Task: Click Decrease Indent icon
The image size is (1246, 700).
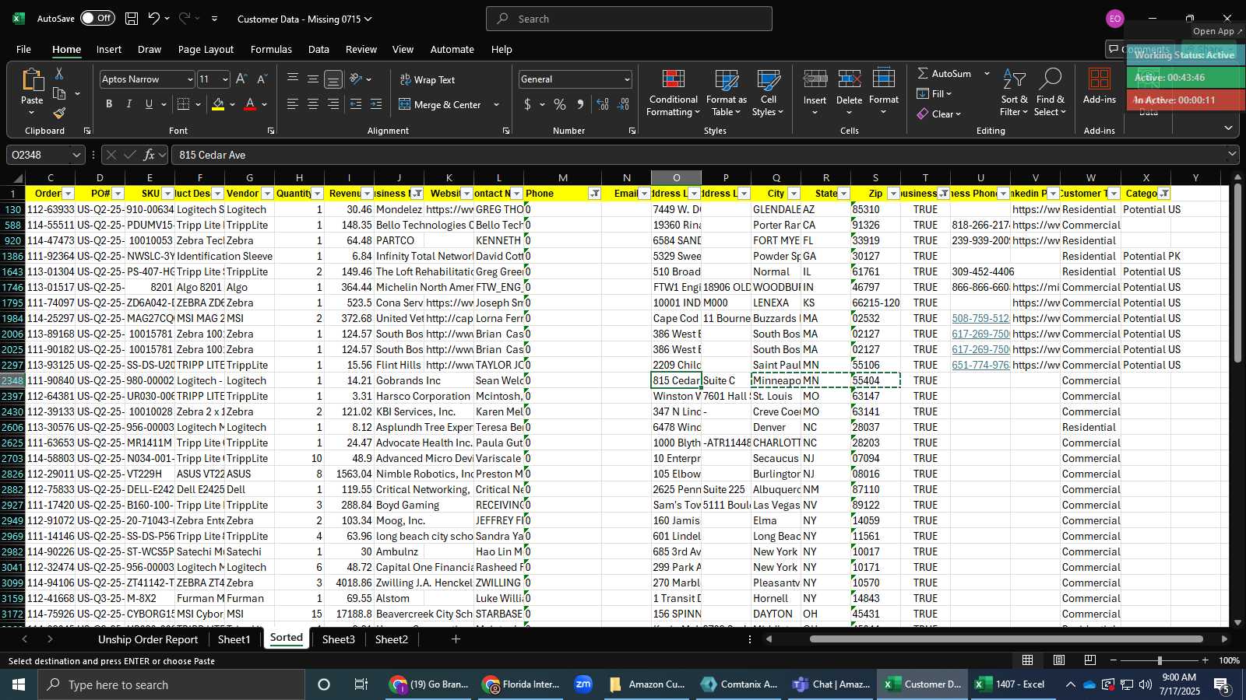Action: coord(356,104)
